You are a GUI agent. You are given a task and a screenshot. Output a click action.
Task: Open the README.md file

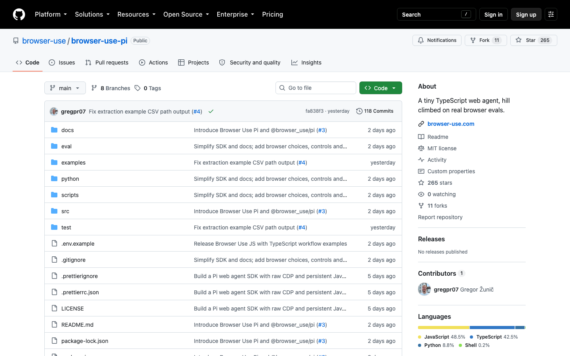click(x=78, y=325)
